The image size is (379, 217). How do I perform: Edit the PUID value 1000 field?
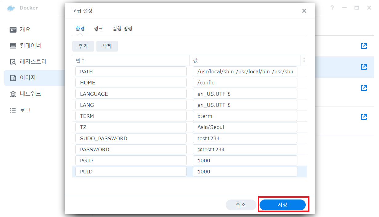tap(245, 172)
